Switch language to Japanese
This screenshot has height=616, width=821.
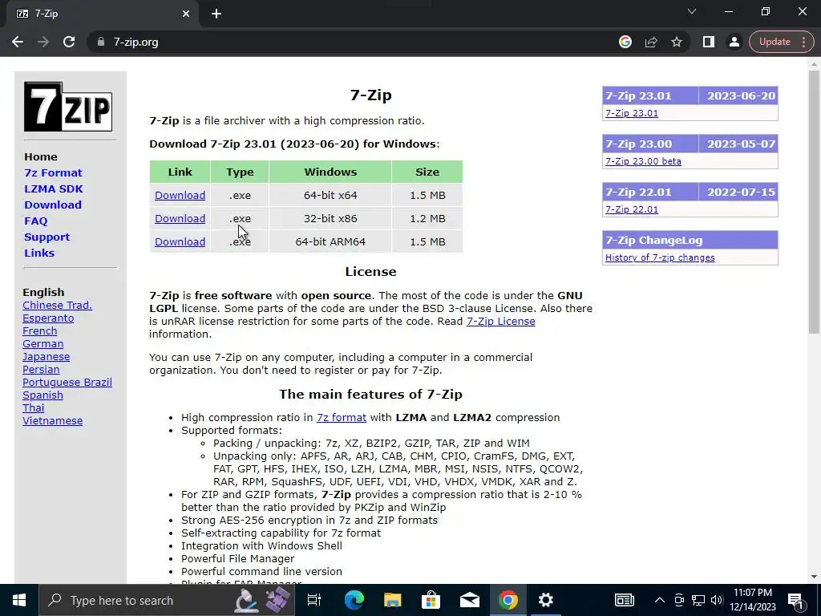46,357
